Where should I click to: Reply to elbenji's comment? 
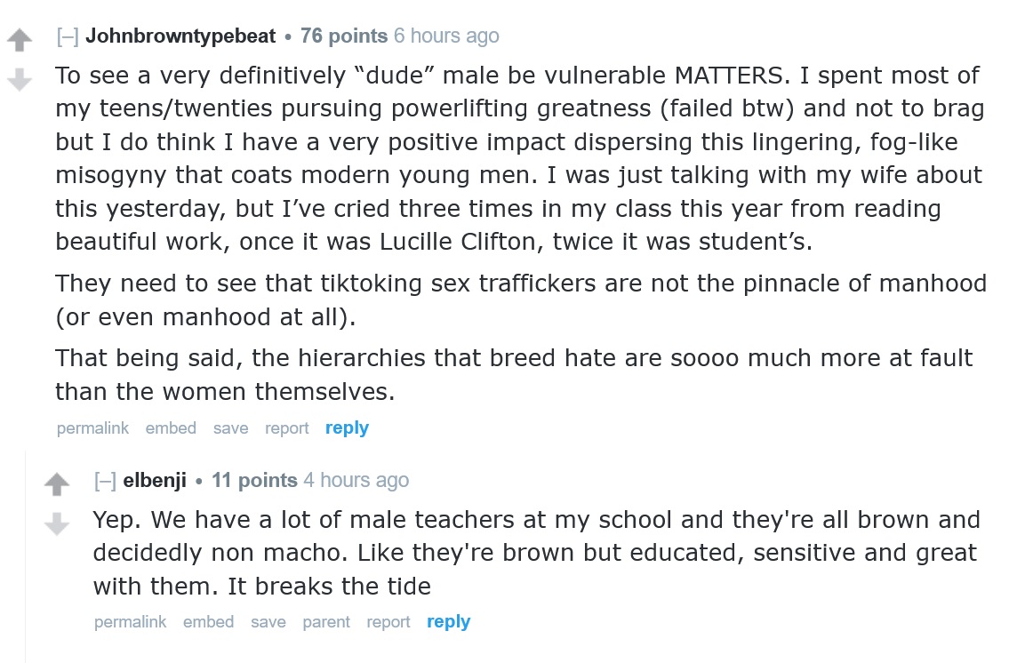pos(448,622)
